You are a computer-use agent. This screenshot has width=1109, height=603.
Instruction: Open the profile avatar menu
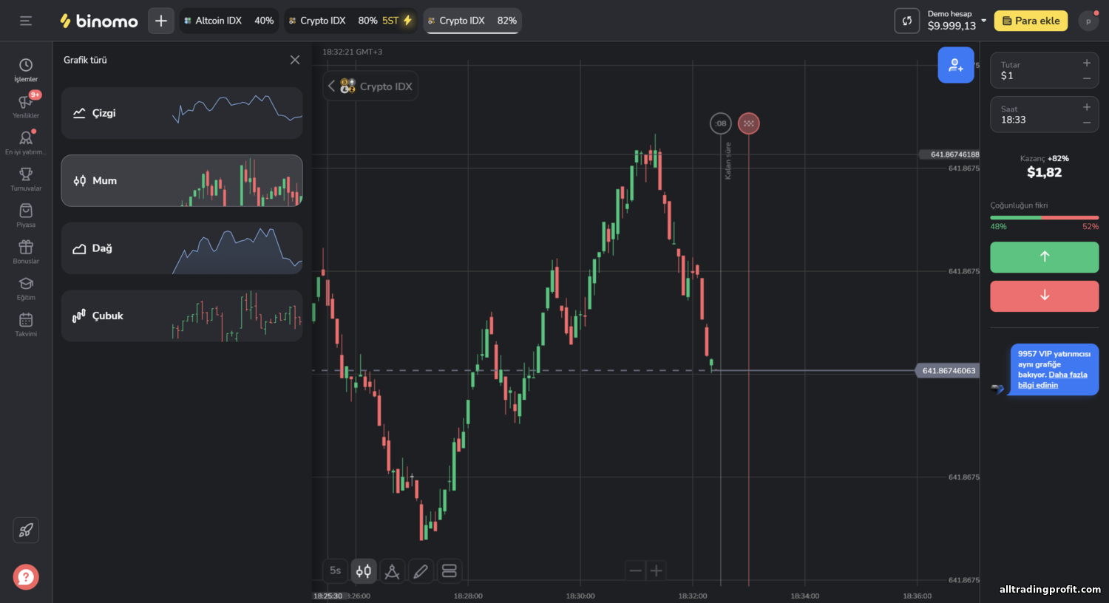(1088, 21)
